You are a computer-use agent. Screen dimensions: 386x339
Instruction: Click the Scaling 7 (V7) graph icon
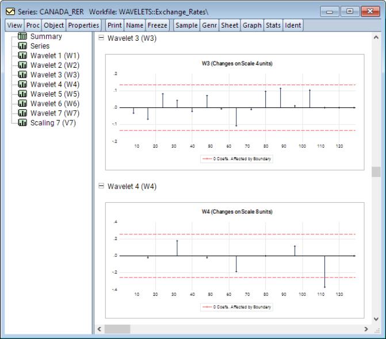point(24,123)
